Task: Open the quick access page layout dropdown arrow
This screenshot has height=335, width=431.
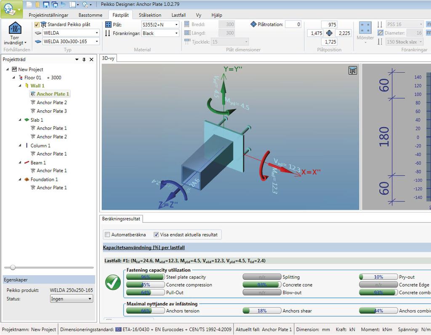Action: pos(78,5)
